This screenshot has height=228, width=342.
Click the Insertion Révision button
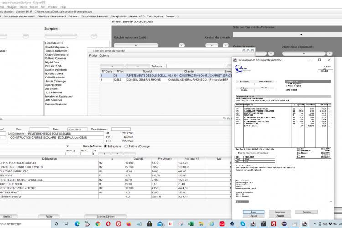tap(106, 217)
